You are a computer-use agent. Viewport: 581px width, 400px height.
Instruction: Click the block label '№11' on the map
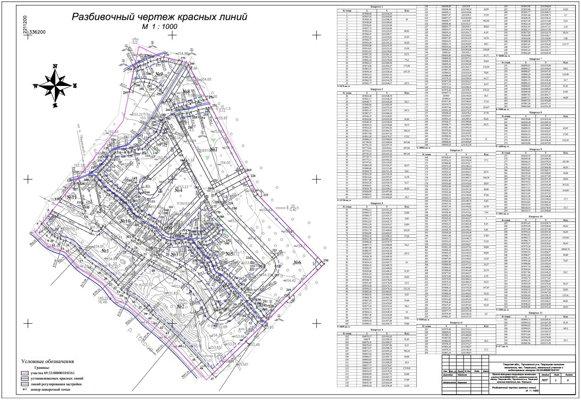(73, 196)
